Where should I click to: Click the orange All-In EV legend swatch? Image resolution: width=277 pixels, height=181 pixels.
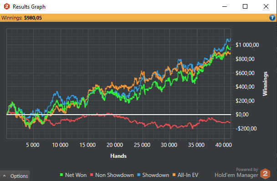174,175
